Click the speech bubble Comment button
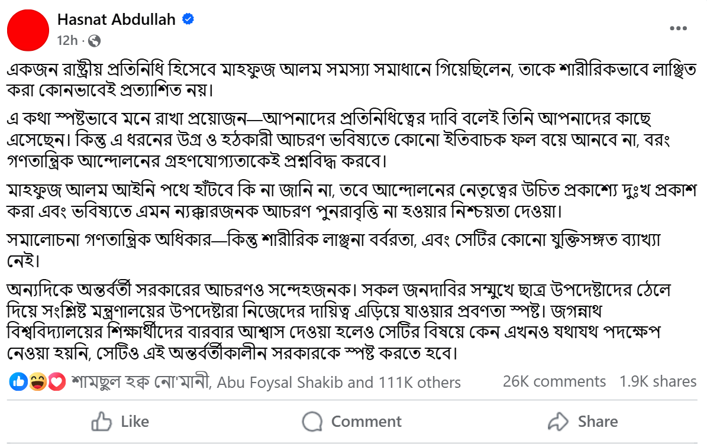707x444 pixels. tap(352, 422)
